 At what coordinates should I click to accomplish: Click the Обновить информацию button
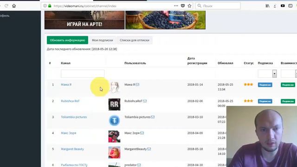(x=67, y=40)
